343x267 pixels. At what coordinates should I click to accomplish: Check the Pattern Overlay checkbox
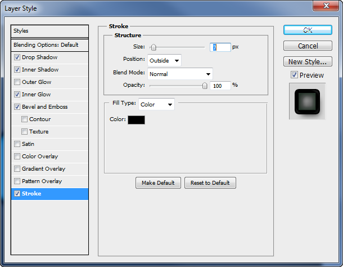click(17, 181)
